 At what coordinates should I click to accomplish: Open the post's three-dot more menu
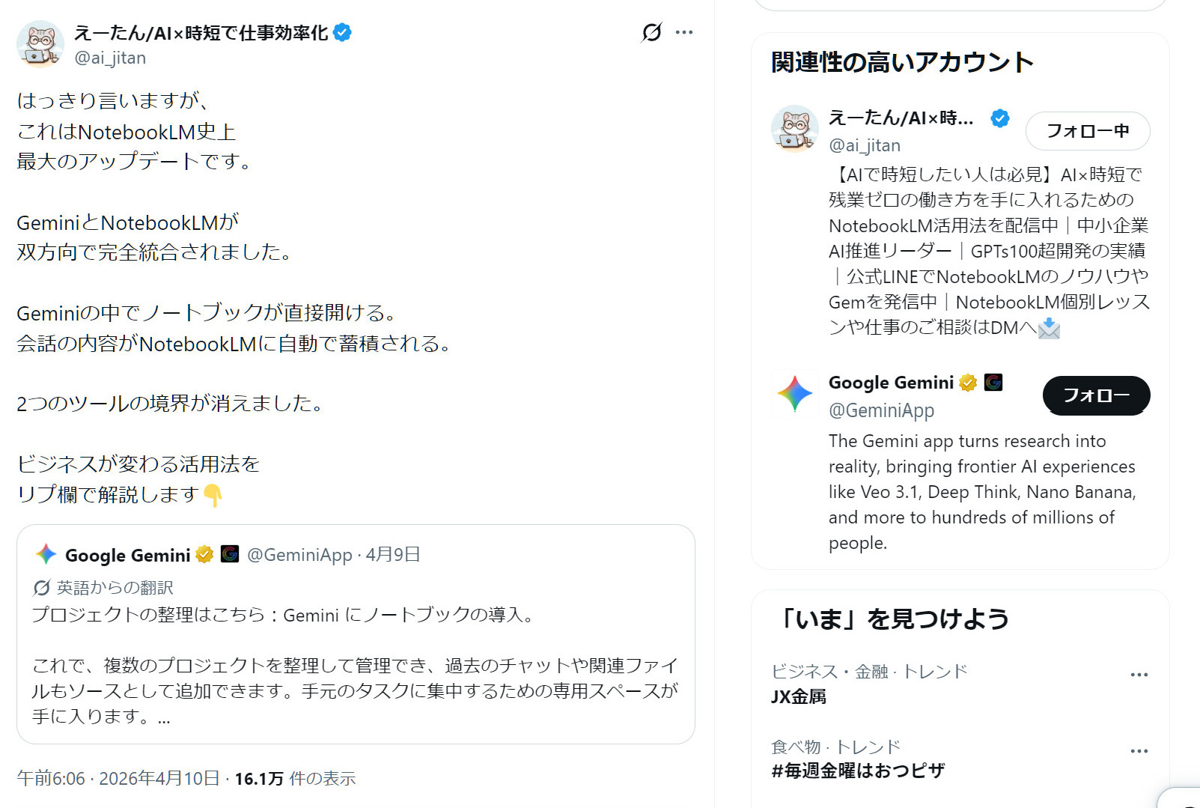pyautogui.click(x=684, y=32)
